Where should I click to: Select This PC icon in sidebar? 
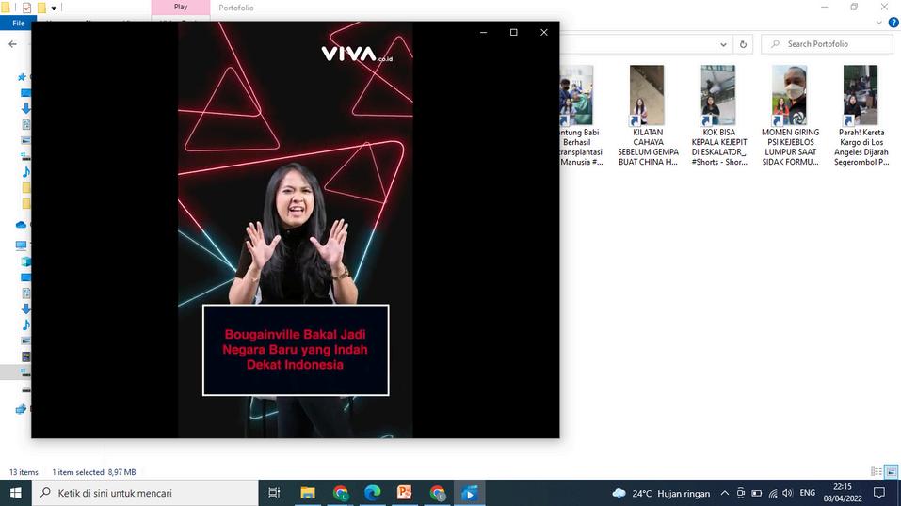point(22,245)
